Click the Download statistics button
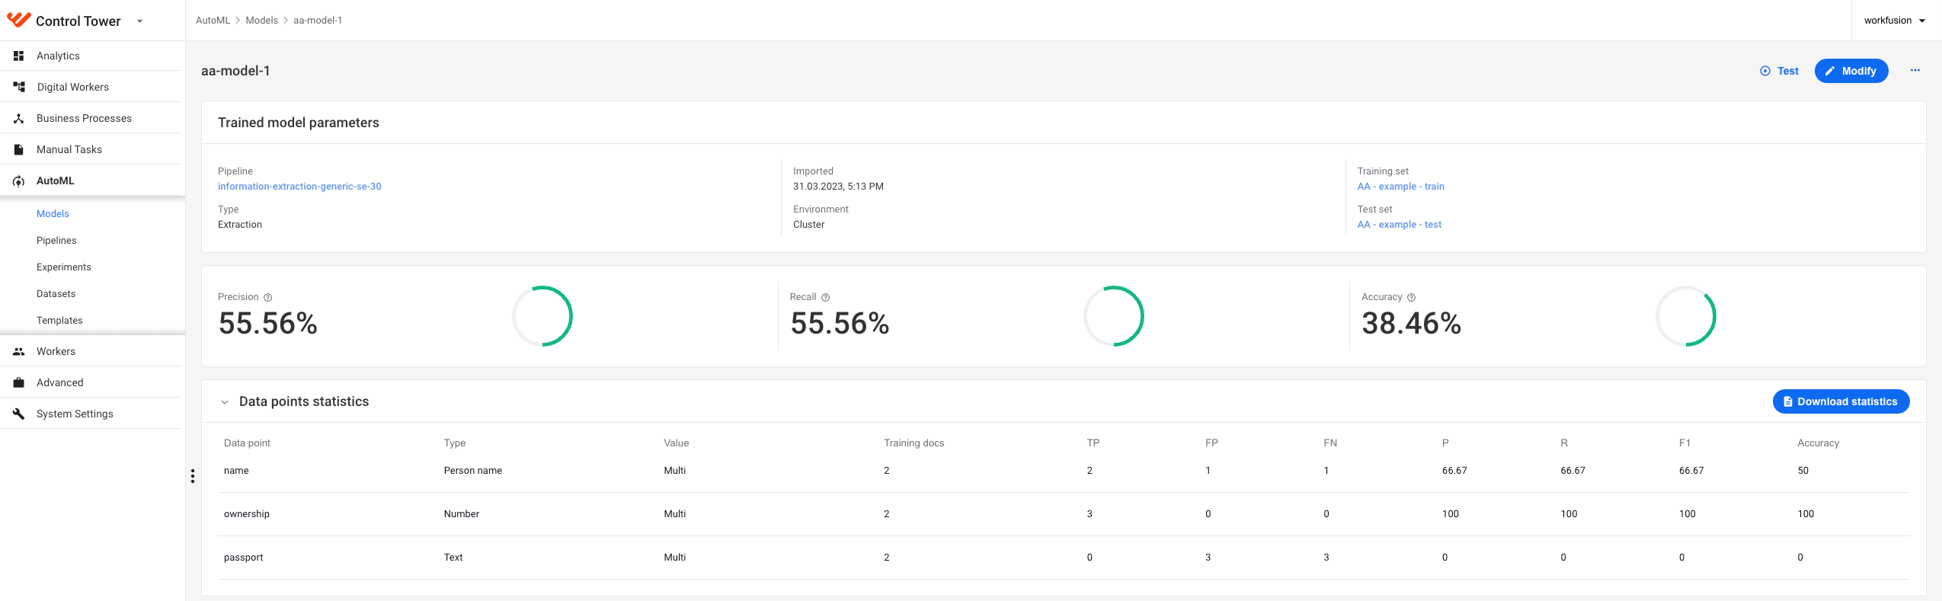The image size is (1942, 601). (1841, 401)
